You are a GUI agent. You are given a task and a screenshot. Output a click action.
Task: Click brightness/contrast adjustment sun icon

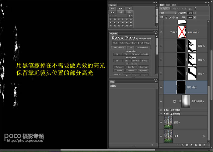[175, 101]
